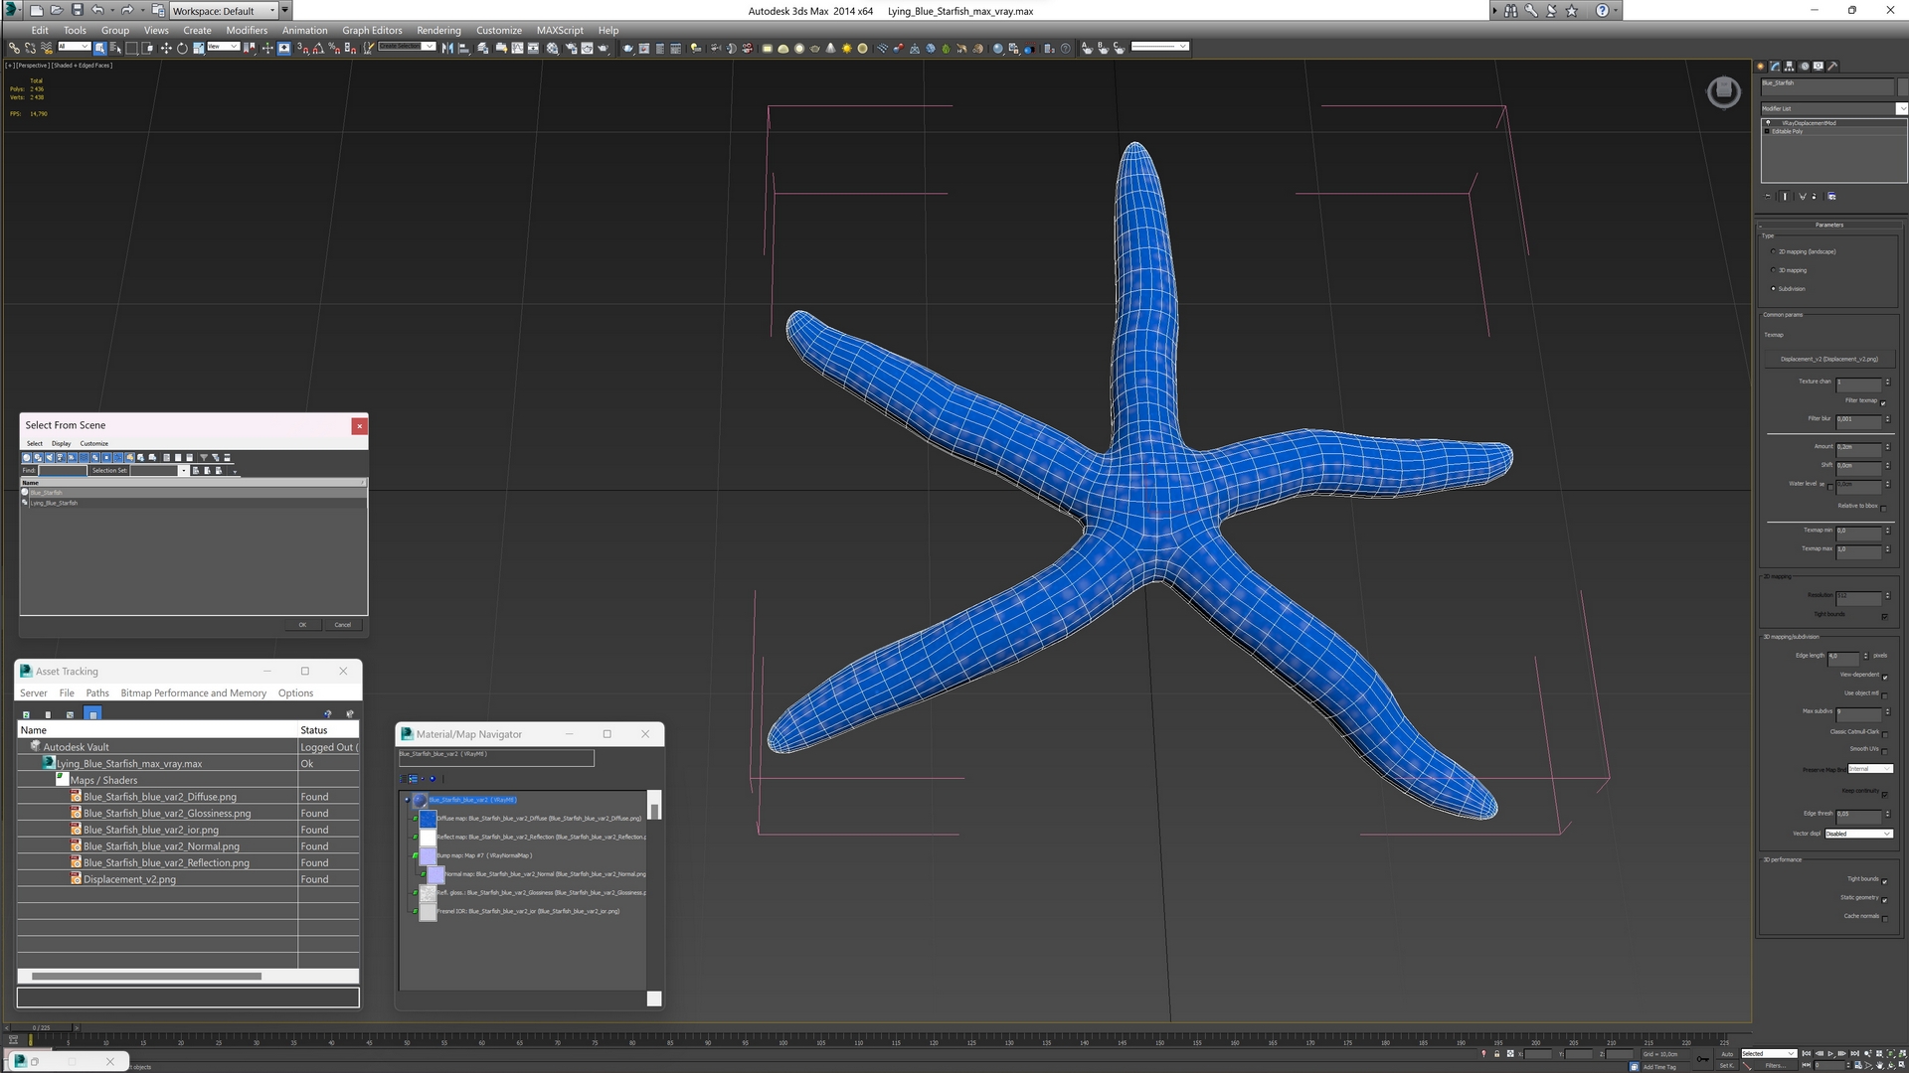Click the Undo arrow icon
The width and height of the screenshot is (1909, 1073).
point(97,10)
